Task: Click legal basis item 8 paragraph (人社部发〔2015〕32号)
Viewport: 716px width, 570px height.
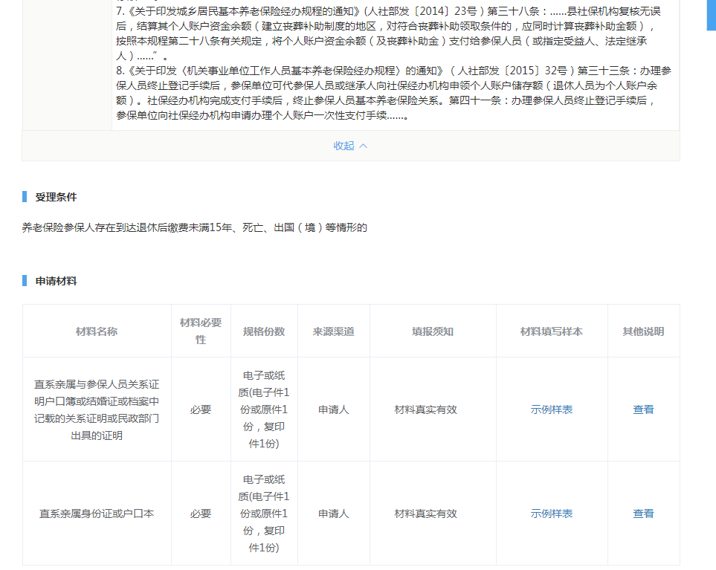Action: (x=394, y=93)
